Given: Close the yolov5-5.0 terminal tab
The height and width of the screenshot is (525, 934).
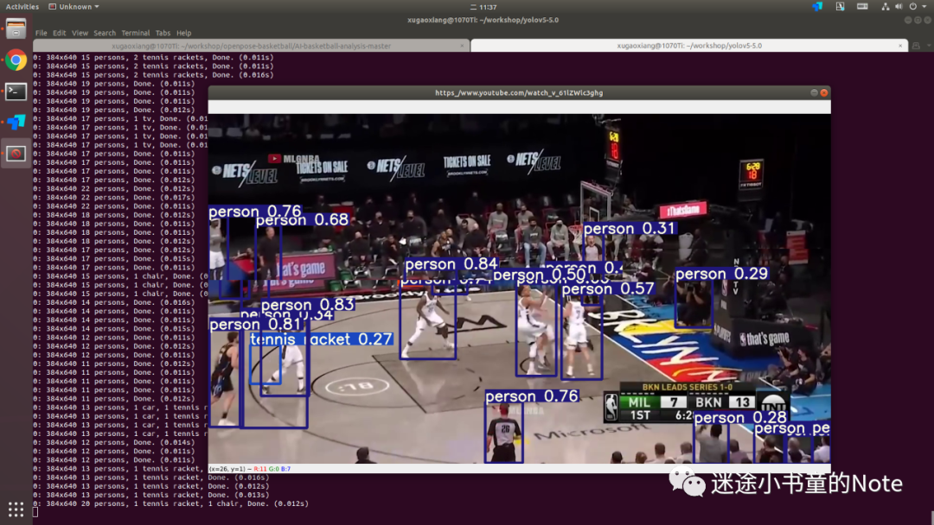Looking at the screenshot, I should [x=900, y=46].
